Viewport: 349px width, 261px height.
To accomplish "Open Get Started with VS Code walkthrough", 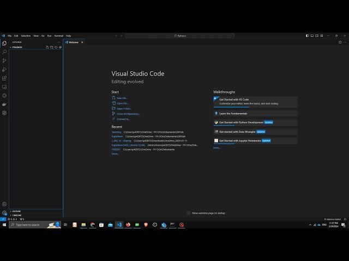I will point(256,102).
